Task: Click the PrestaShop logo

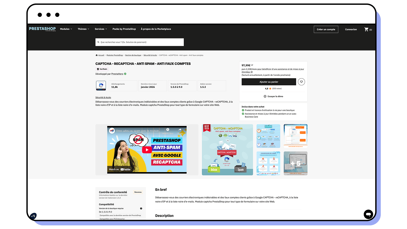Action: (x=42, y=29)
